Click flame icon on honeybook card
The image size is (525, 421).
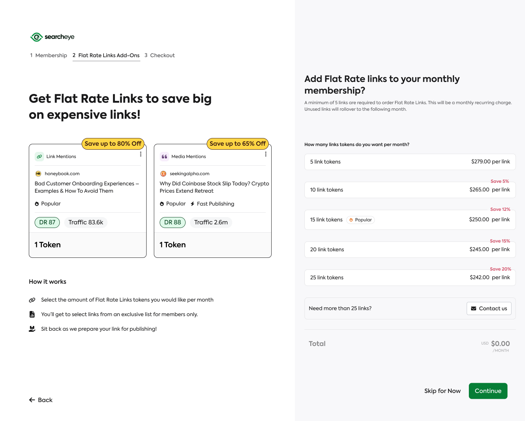37,204
